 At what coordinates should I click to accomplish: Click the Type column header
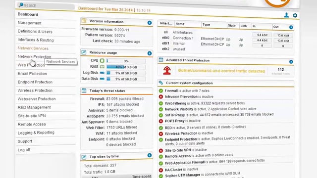[206, 25]
